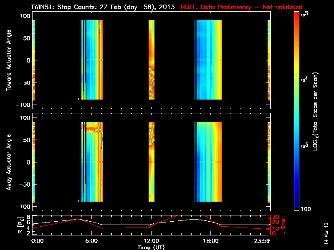
Task: Click the dark blue bottom of the color bar
Action: click(x=296, y=206)
